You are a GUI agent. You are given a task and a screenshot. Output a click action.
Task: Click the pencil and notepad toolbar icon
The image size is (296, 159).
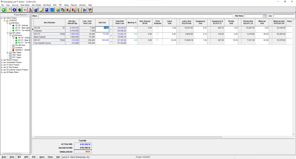(41, 10)
